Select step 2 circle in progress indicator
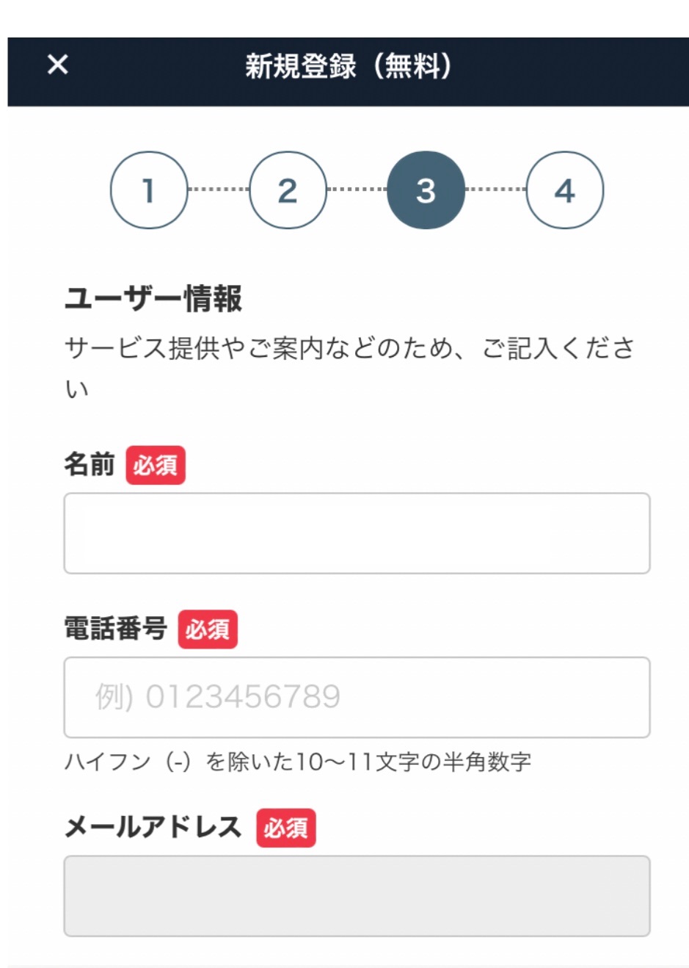The image size is (689, 968). [286, 189]
